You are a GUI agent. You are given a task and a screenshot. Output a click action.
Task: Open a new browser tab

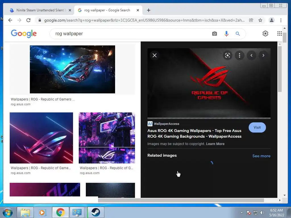tap(149, 10)
